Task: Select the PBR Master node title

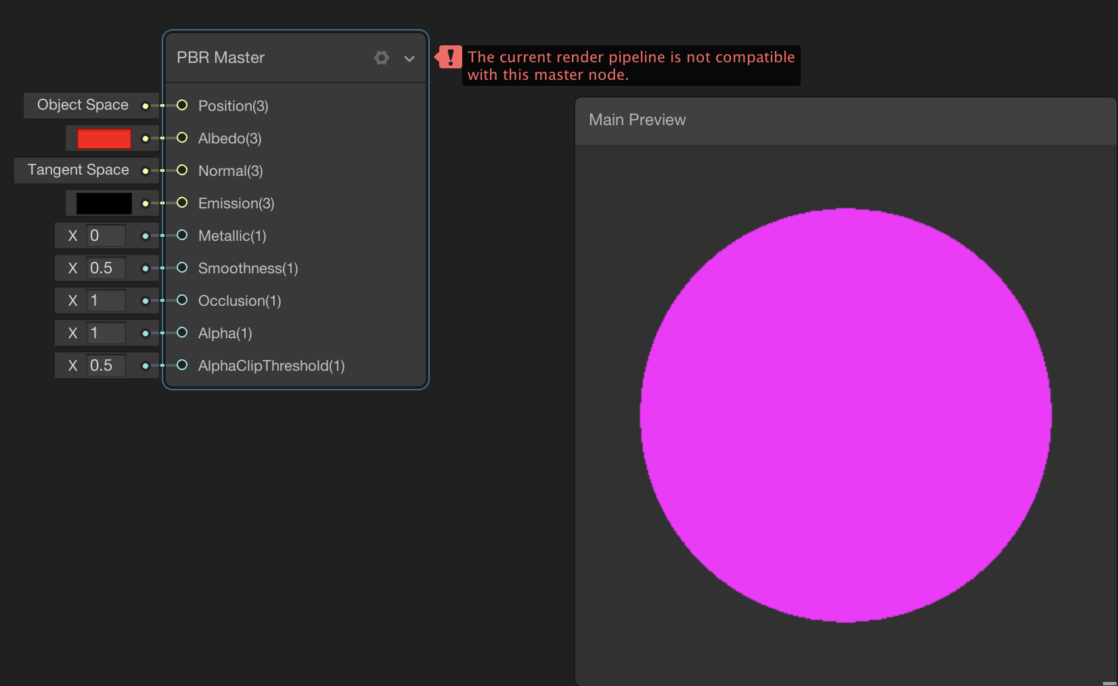Action: point(221,58)
